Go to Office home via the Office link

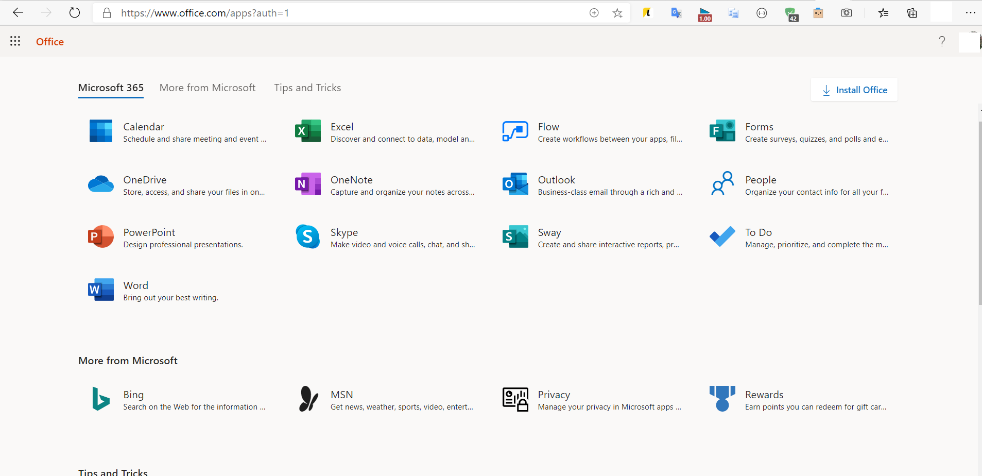click(50, 42)
